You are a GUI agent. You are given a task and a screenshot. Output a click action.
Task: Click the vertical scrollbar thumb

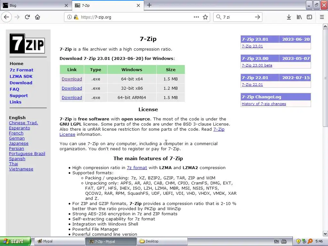pos(325,78)
